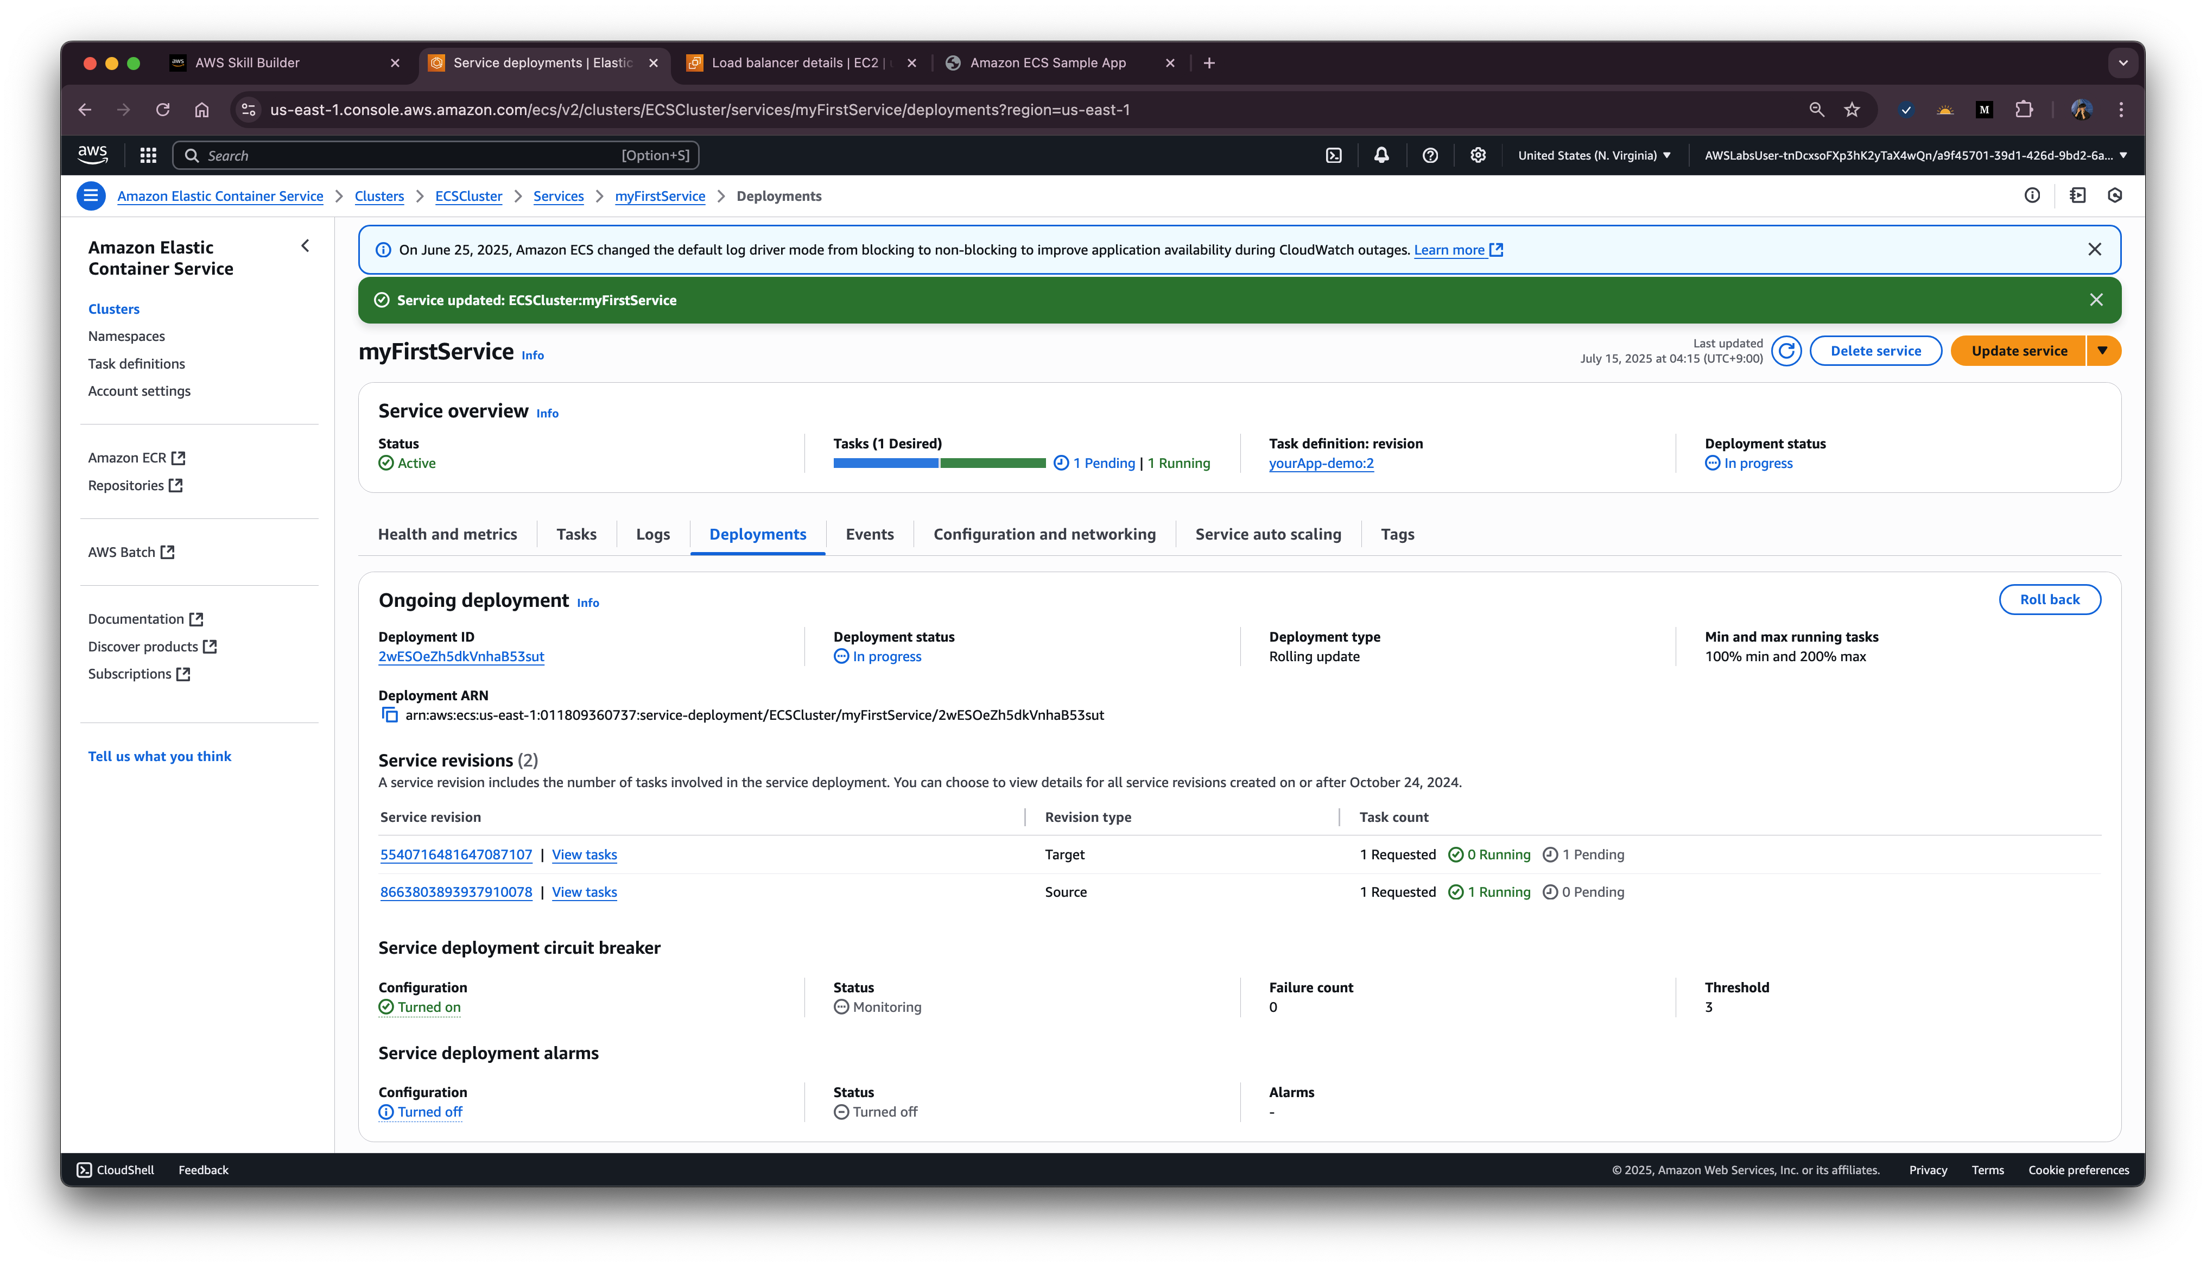Click the tasks progress bar in Service overview
Image resolution: width=2206 pixels, height=1267 pixels.
(940, 463)
